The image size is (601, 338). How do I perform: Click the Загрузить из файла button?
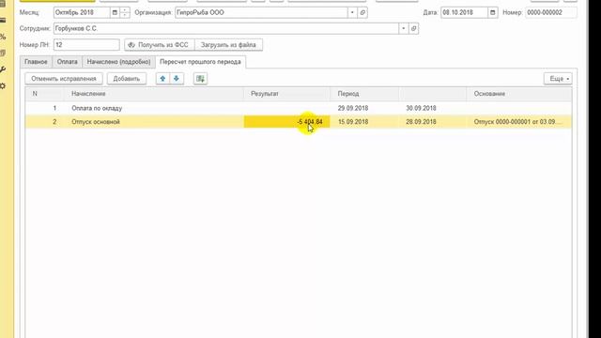coord(228,45)
